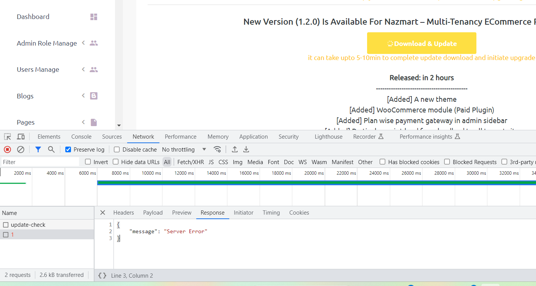Open the No throttling dropdown
This screenshot has width=536, height=286.
(x=184, y=150)
